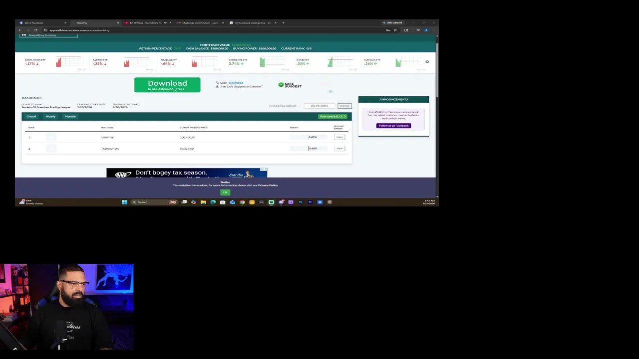Click the Nat Gas ETF ticker
Screen dimensions: 639x359
click(x=372, y=62)
